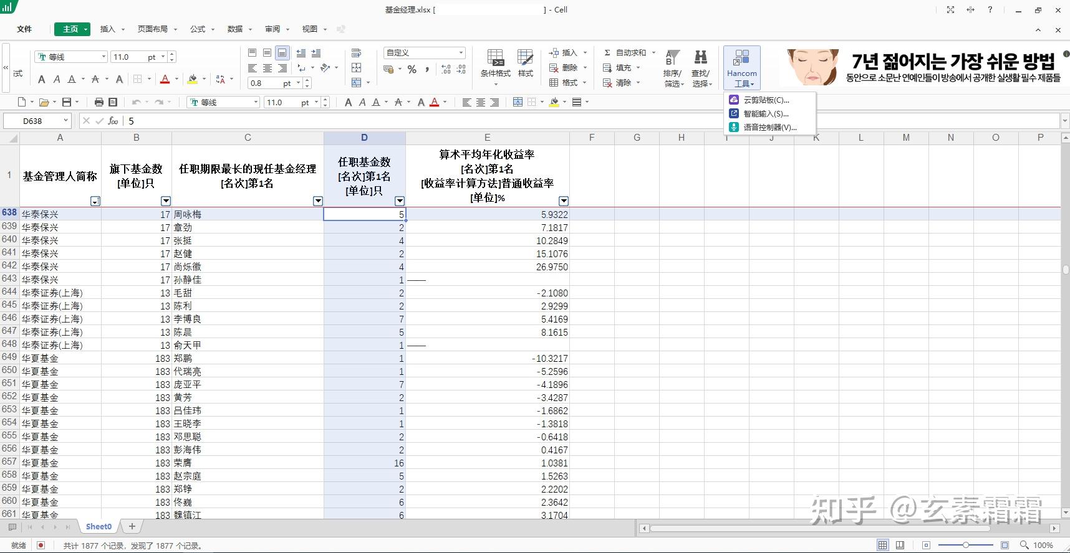The image size is (1070, 553).
Task: Click the decrease decimal places icon
Action: tap(461, 69)
